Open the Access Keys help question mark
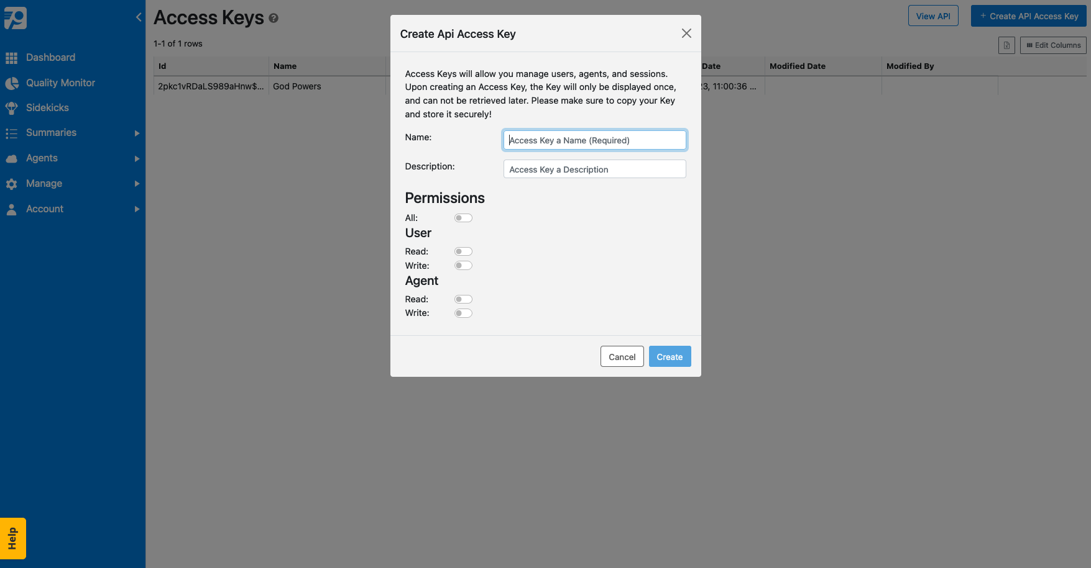This screenshot has height=568, width=1091. 275,19
